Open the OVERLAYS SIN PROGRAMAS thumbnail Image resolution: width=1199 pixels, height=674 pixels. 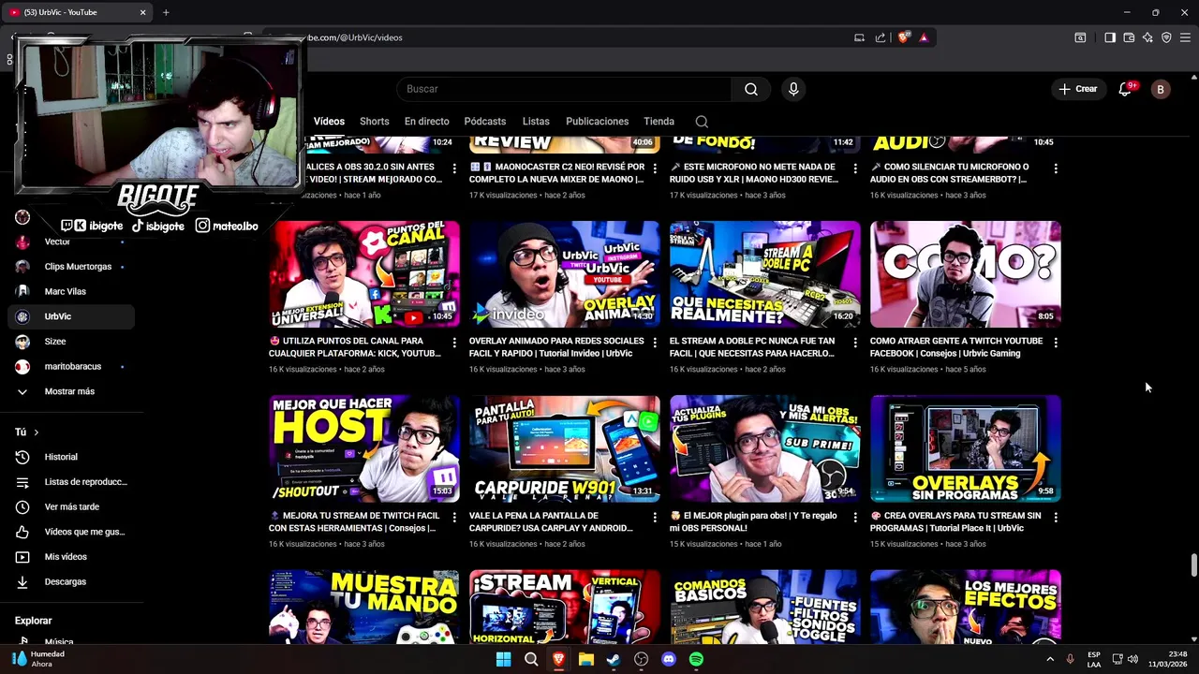click(966, 448)
